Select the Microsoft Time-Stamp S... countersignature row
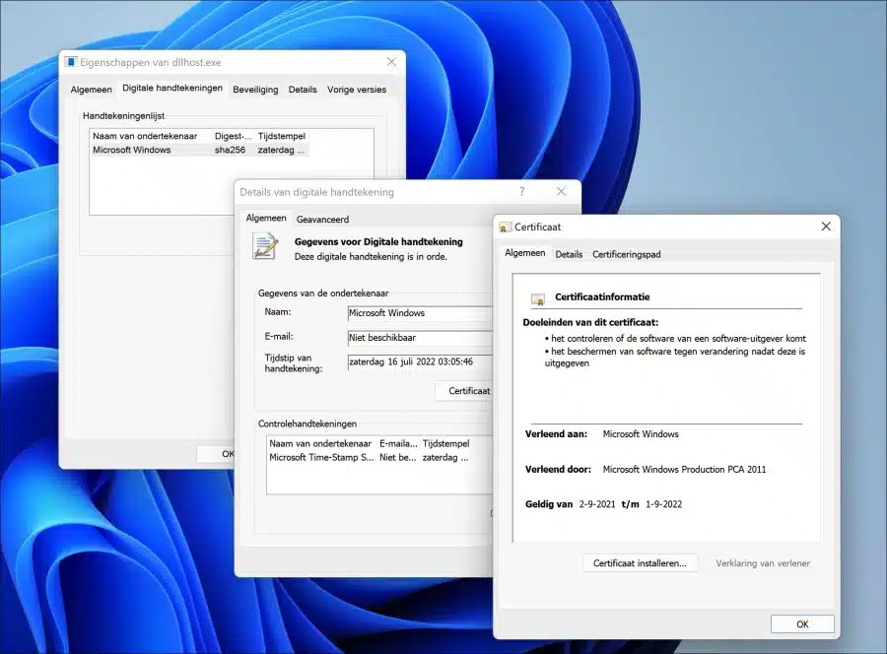This screenshot has width=887, height=654. (369, 457)
